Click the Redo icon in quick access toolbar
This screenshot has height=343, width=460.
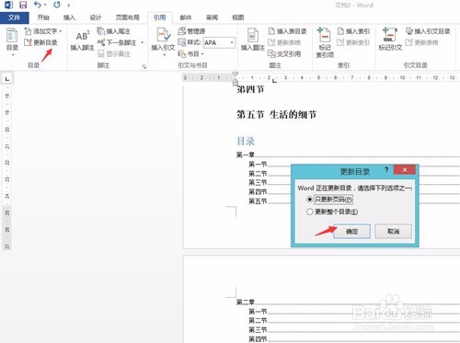click(57, 5)
